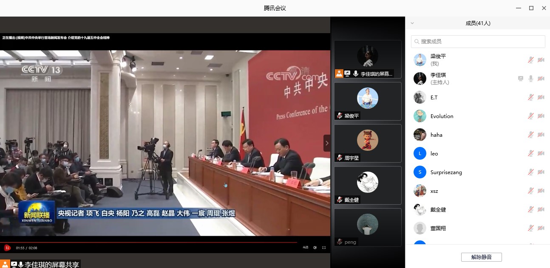Click 董国翔's muted microphone icon
Screen dimensions: 550x268
(530, 228)
